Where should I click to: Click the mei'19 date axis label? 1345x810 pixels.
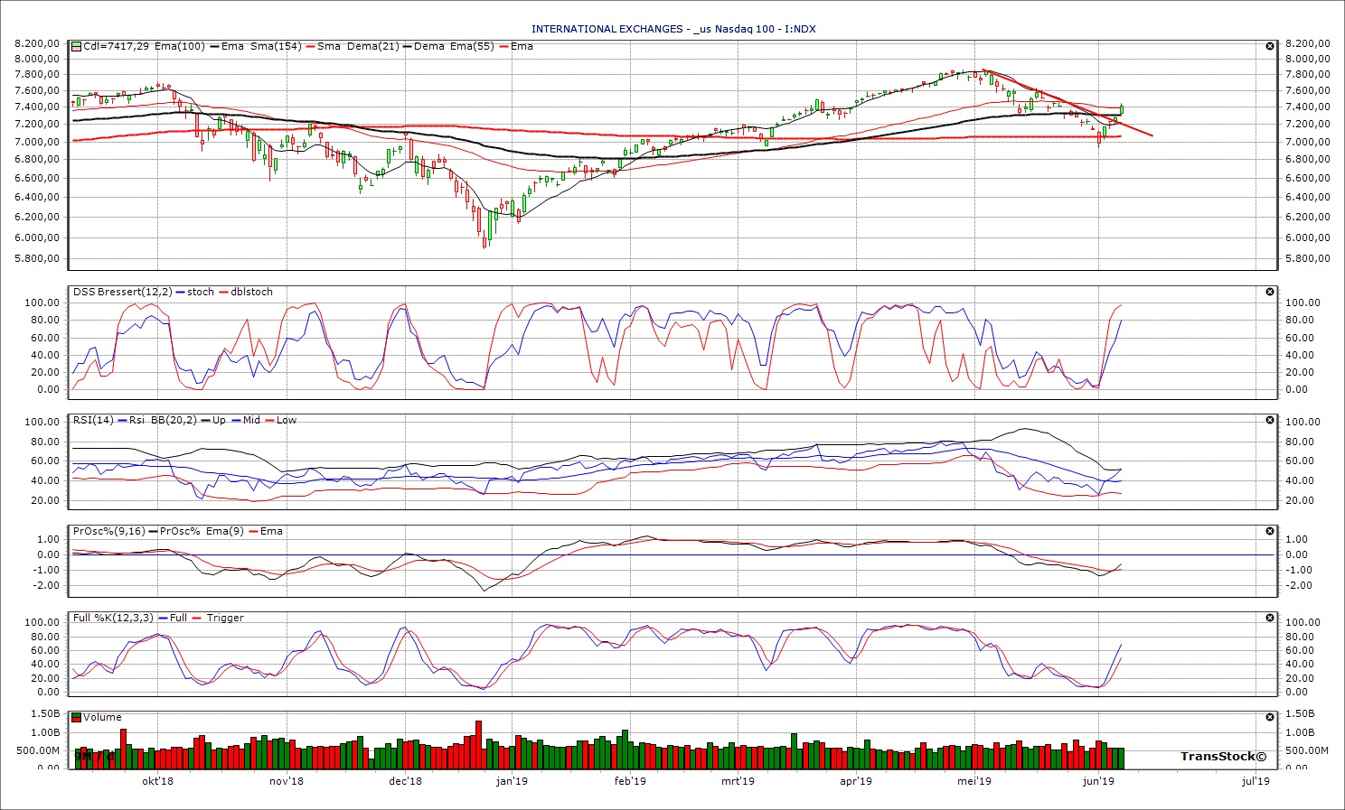[974, 781]
